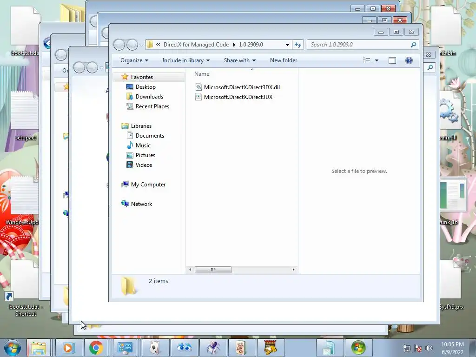The height and width of the screenshot is (357, 476).
Task: Expand the breadcrumb arrow after DirectX for Managed Code
Action: click(x=234, y=45)
